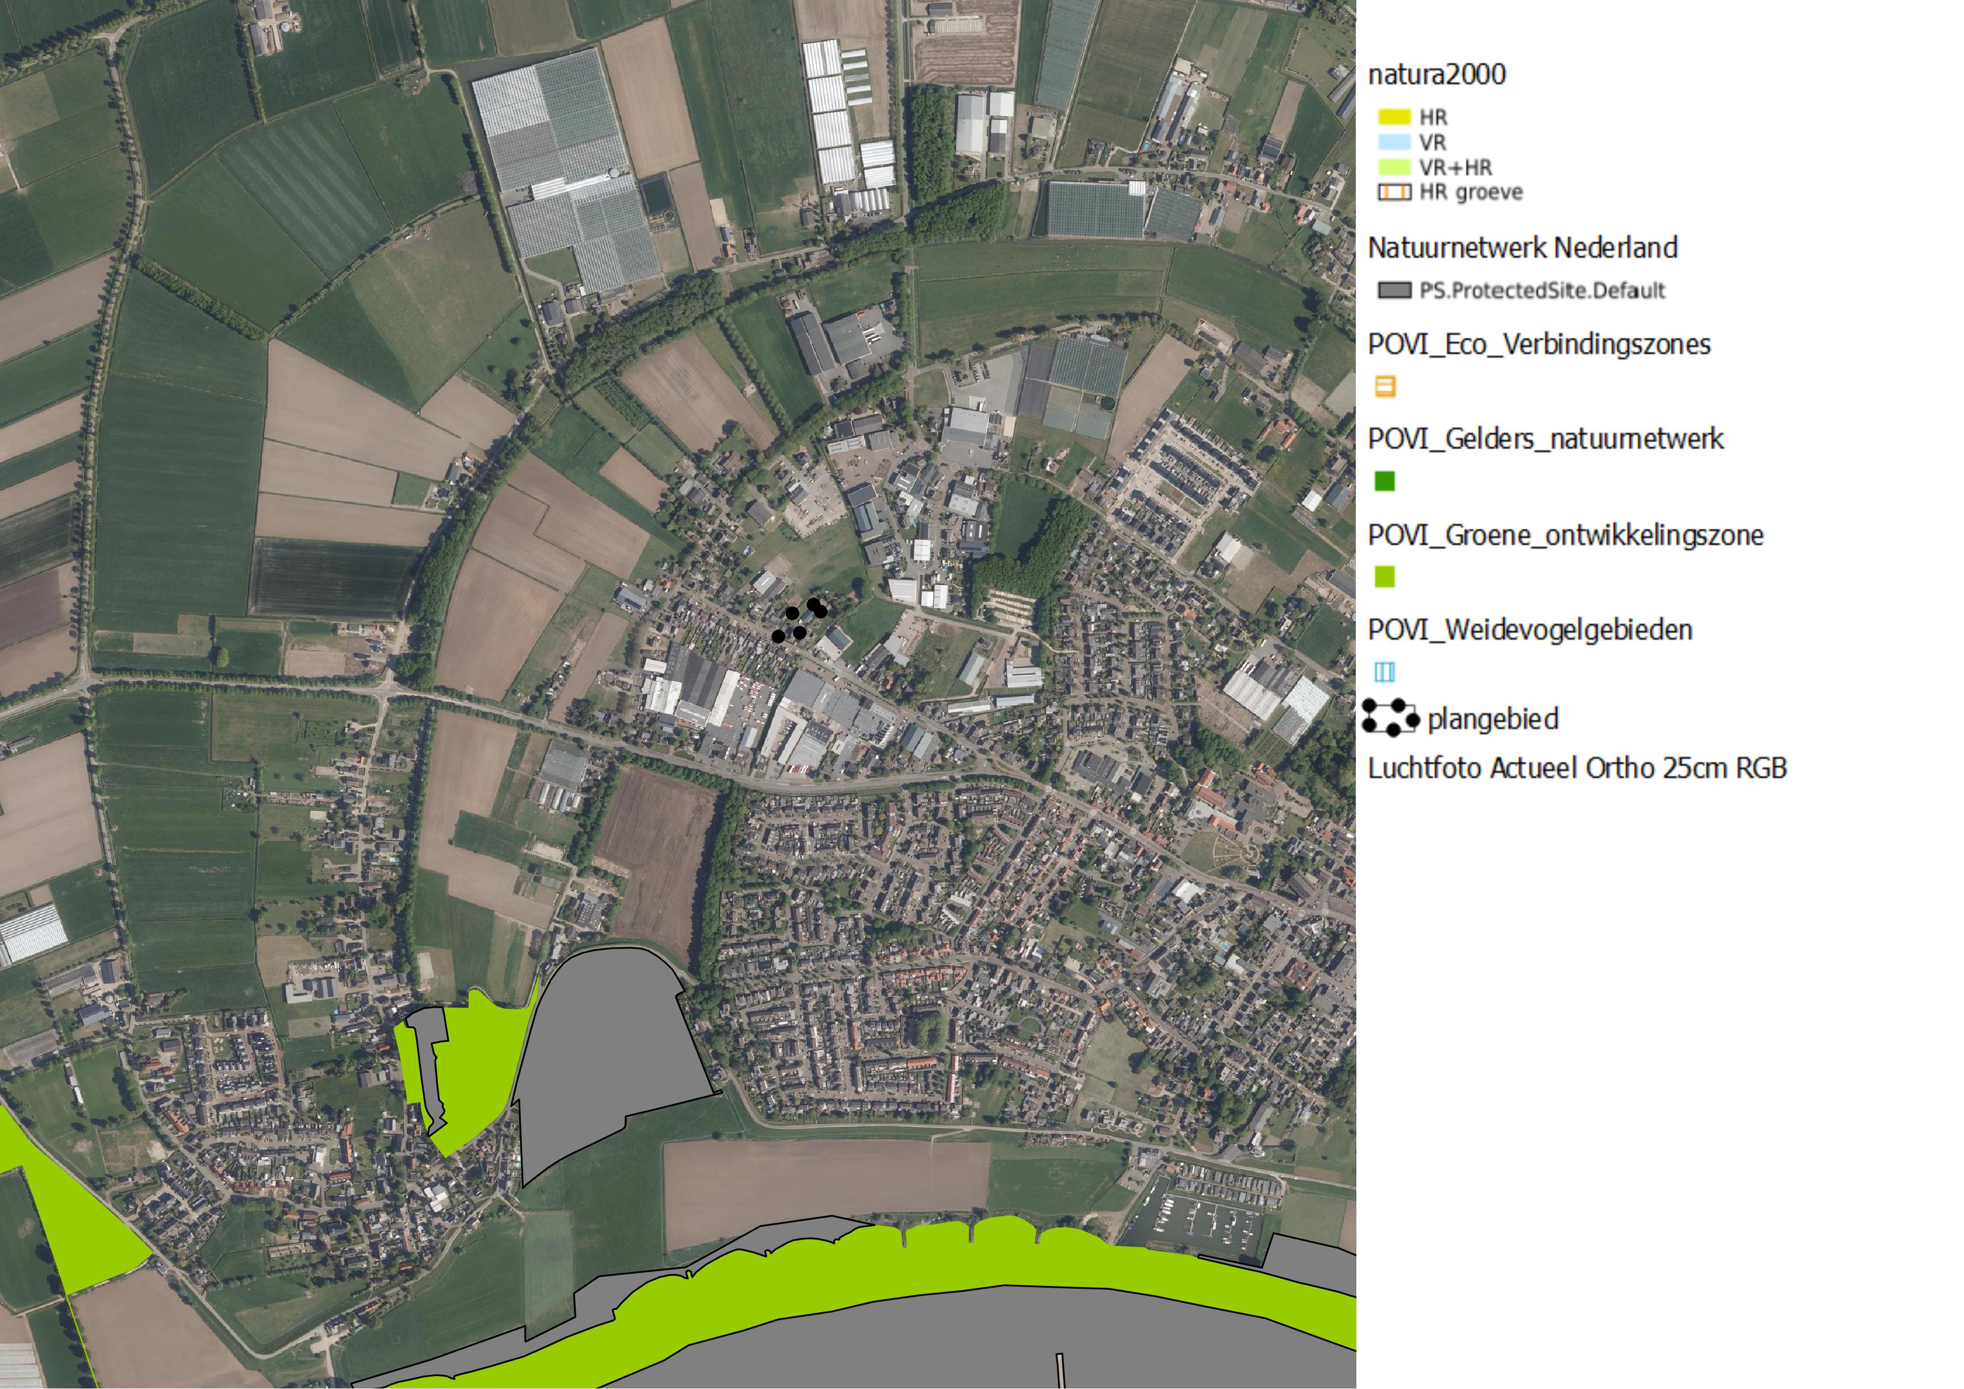Click the orange Eco Verbindingszones legend symbol

[x=1384, y=386]
